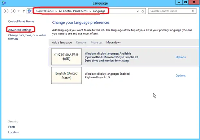Click the Forward navigation arrow
Screen dimensions: 200x140
(13, 11)
